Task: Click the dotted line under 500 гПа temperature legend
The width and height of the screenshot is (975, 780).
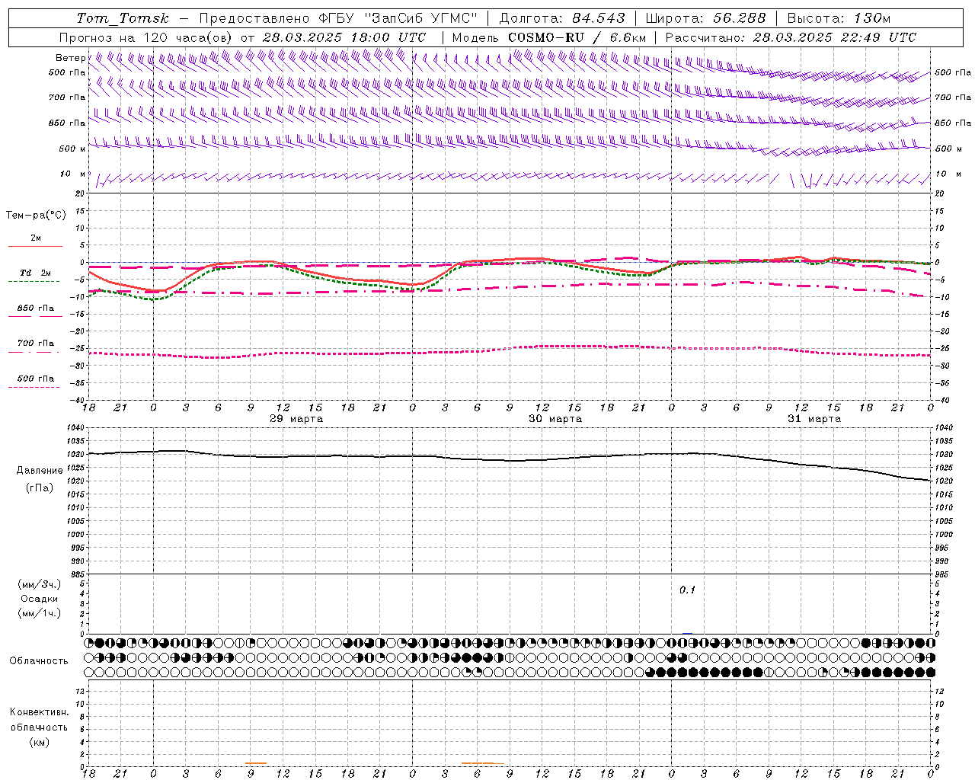Action: tap(34, 387)
